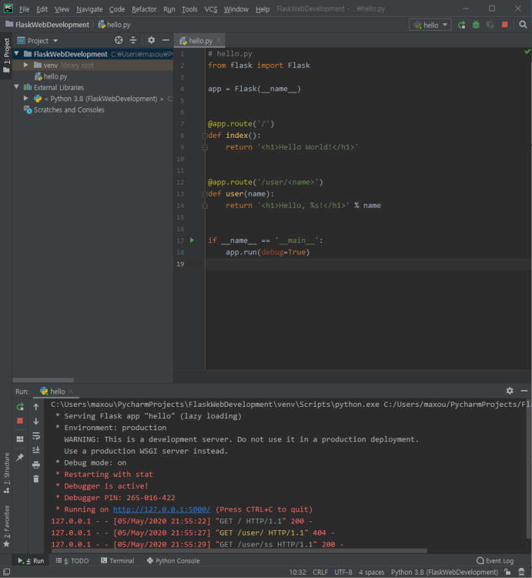The image size is (532, 578).
Task: Rerun the hello configuration in top toolbar
Action: coord(462,25)
